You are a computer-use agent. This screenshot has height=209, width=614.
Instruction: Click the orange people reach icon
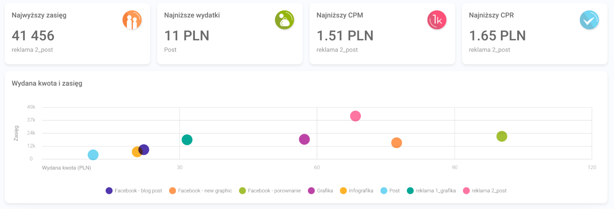pos(132,20)
